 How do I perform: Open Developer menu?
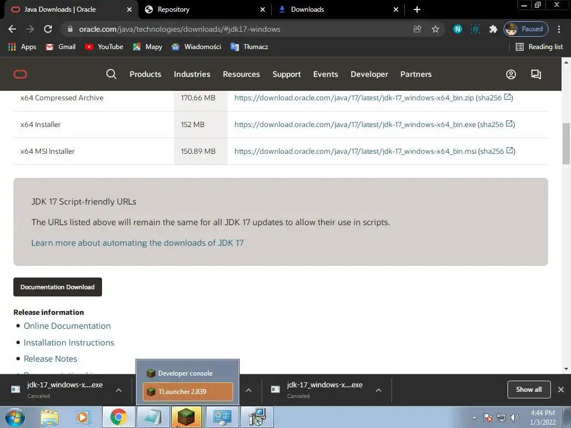pyautogui.click(x=369, y=74)
